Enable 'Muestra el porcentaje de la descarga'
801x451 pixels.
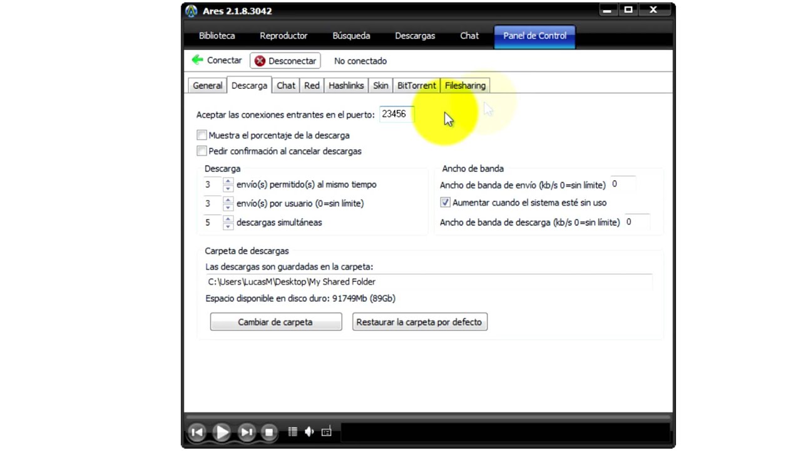202,135
